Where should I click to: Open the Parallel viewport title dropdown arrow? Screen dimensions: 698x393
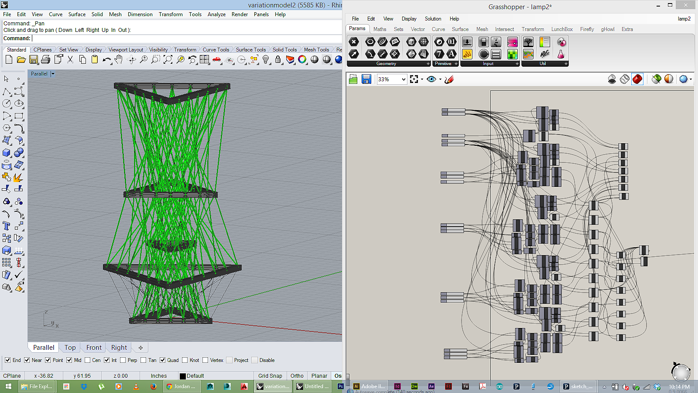click(x=53, y=74)
